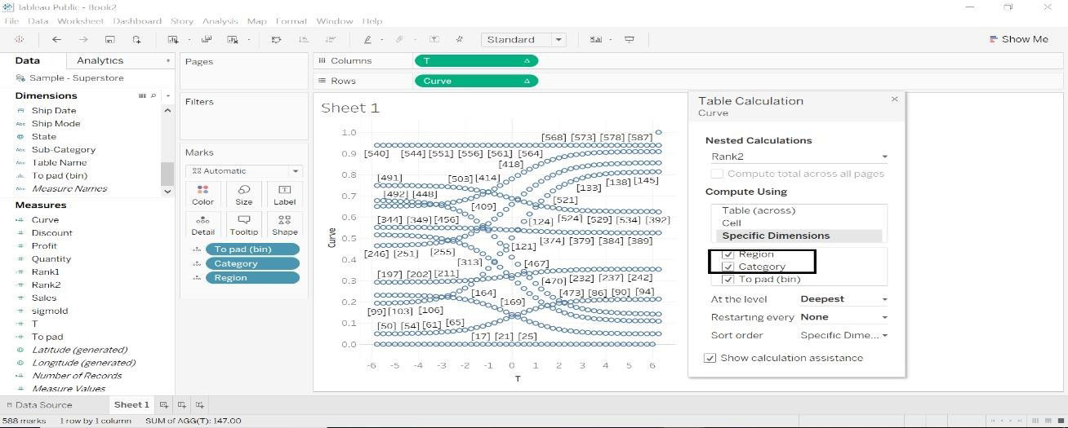Open the Size marks card

click(243, 194)
